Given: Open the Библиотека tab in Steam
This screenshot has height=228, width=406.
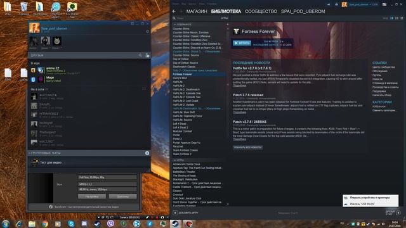Looking at the screenshot, I should point(226,11).
